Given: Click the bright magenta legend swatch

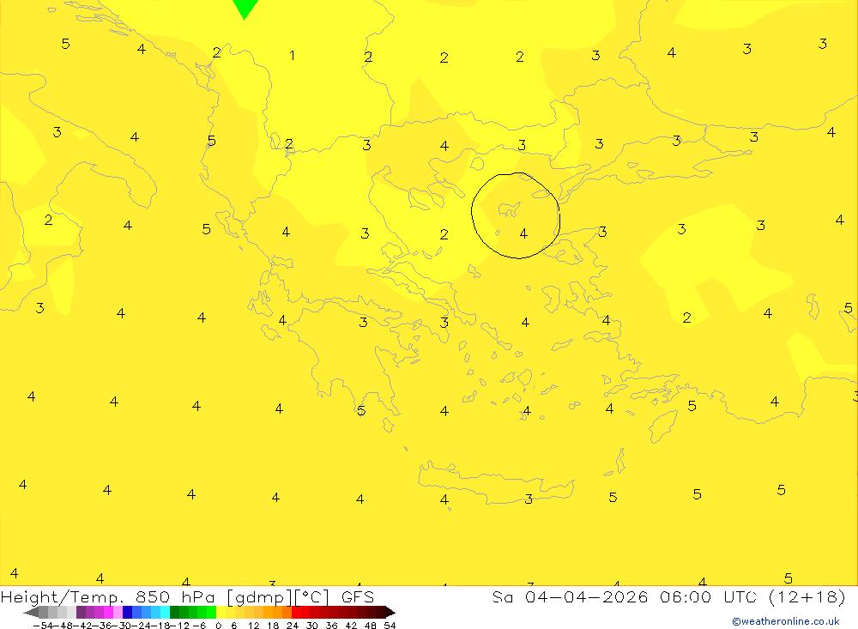Looking at the screenshot, I should click(108, 612).
